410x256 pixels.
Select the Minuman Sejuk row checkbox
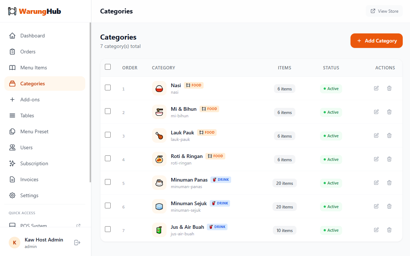(x=108, y=206)
